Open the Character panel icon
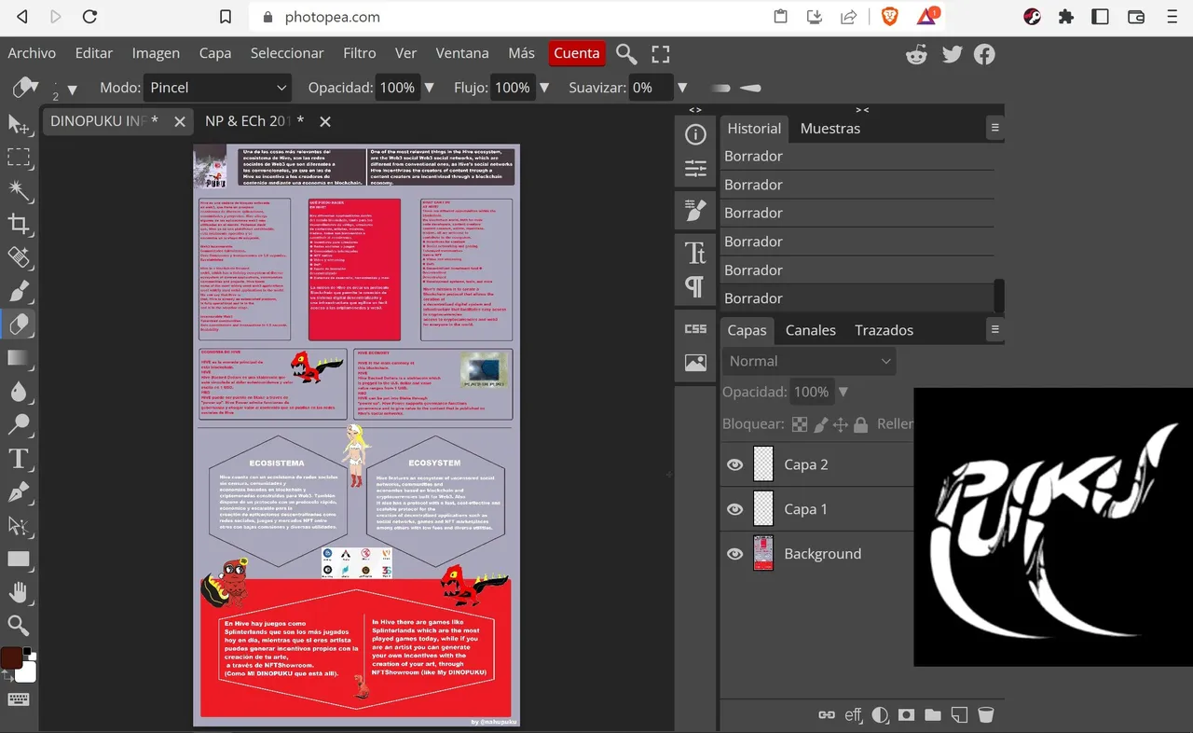Viewport: 1193px width, 733px height. tap(695, 253)
